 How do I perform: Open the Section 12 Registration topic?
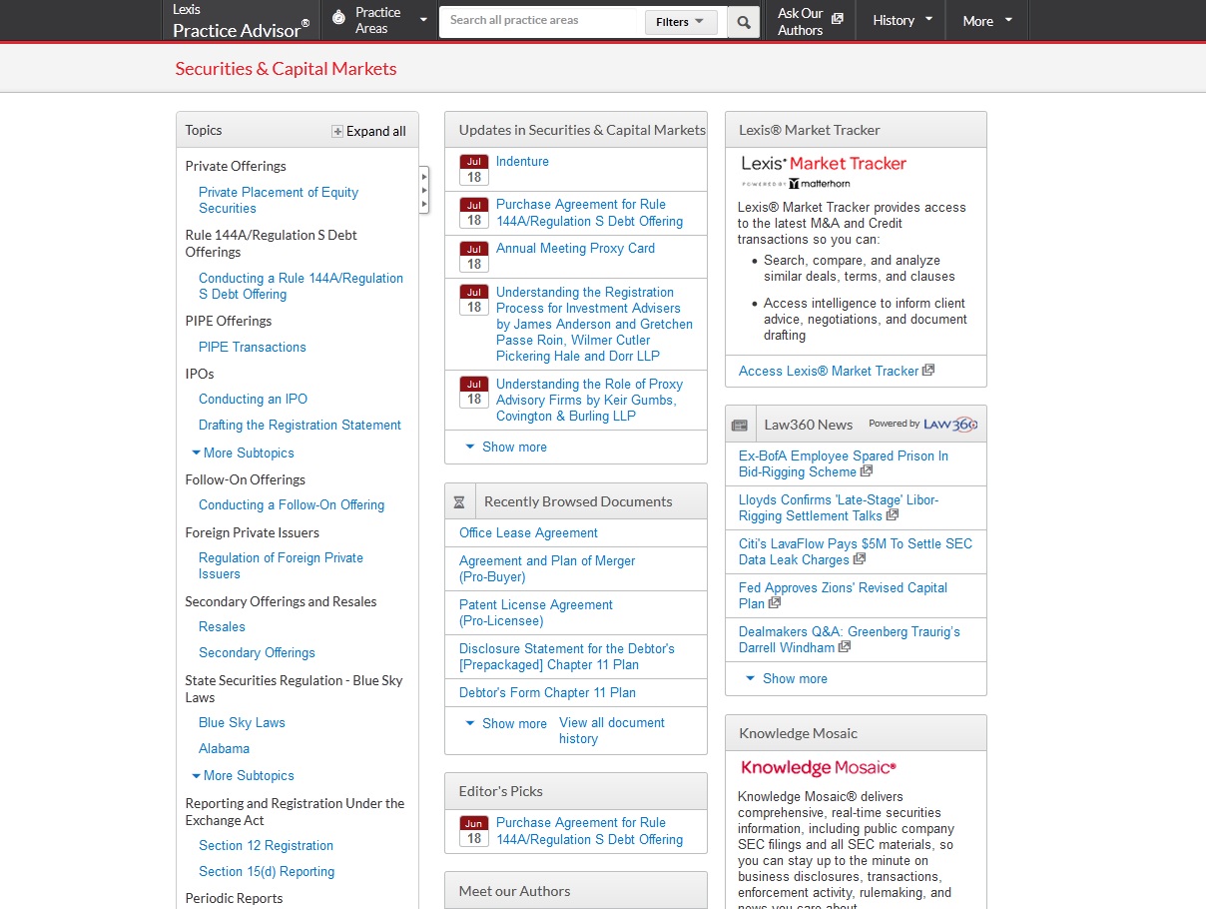pos(267,845)
